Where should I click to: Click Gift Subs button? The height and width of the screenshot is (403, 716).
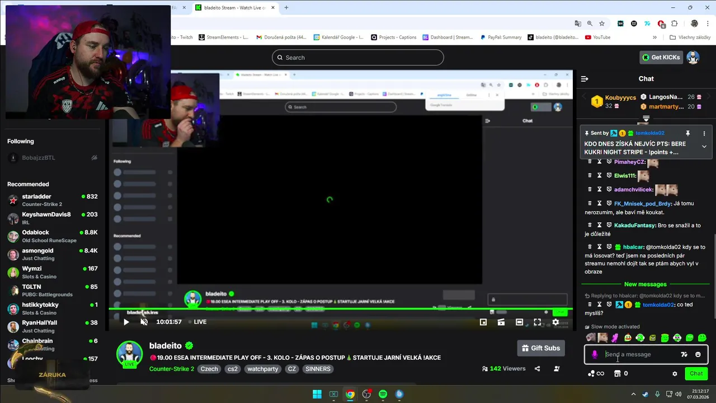pyautogui.click(x=541, y=348)
